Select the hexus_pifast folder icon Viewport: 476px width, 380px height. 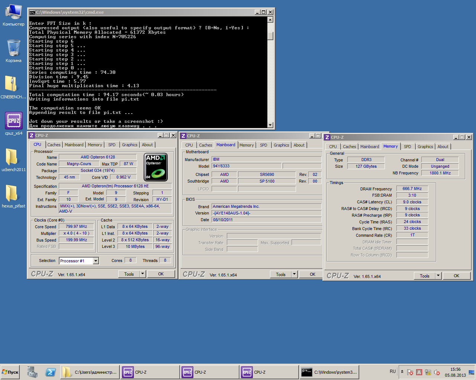(13, 196)
